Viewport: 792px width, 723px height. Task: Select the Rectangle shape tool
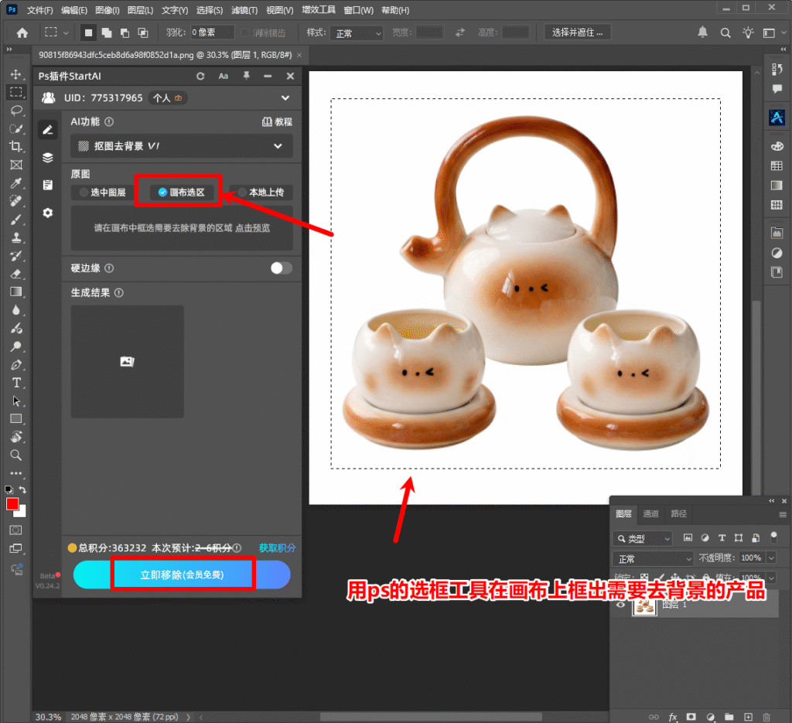tap(15, 419)
